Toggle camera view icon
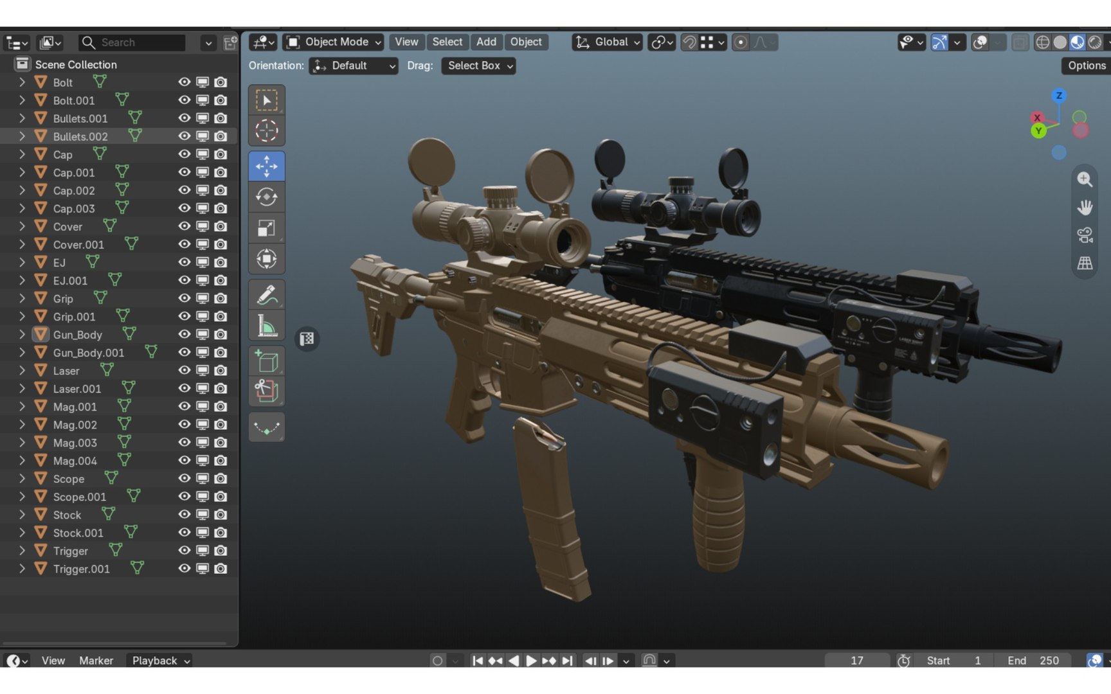This screenshot has height=694, width=1111. [1085, 235]
